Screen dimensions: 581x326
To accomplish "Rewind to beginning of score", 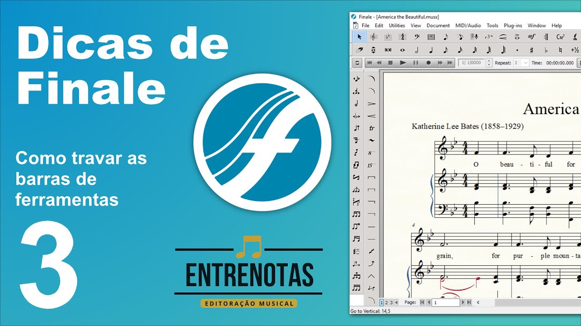I will (369, 63).
